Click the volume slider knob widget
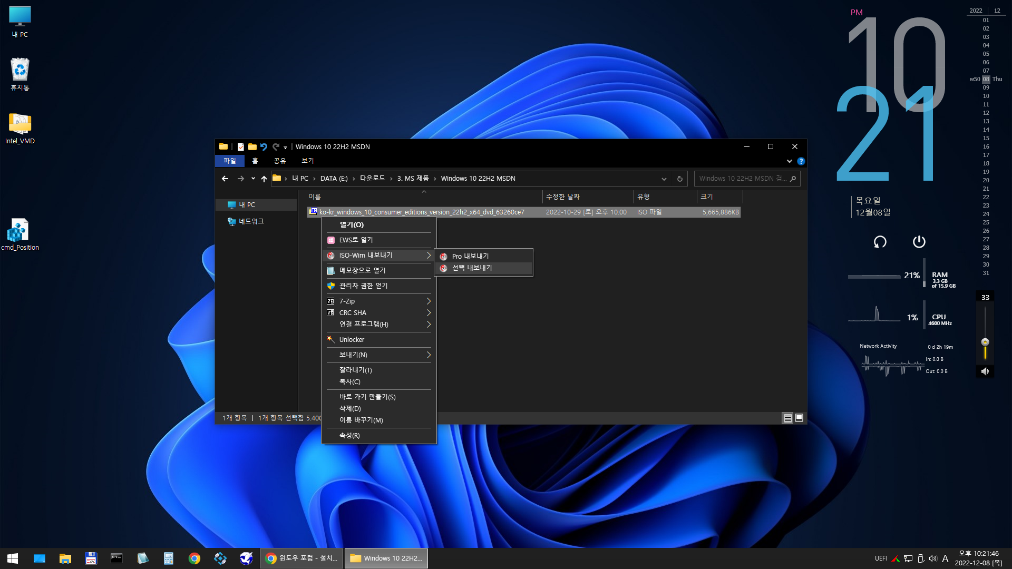 [985, 342]
